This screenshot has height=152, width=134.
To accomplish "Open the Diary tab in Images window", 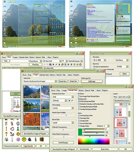I will click(x=29, y=75).
